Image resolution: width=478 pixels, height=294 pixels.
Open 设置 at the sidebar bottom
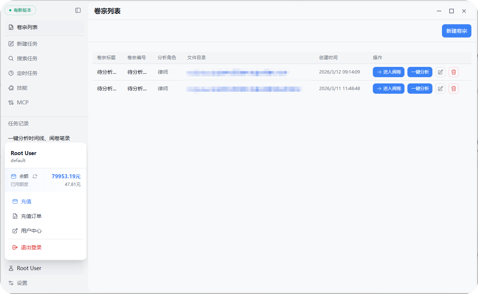22,283
